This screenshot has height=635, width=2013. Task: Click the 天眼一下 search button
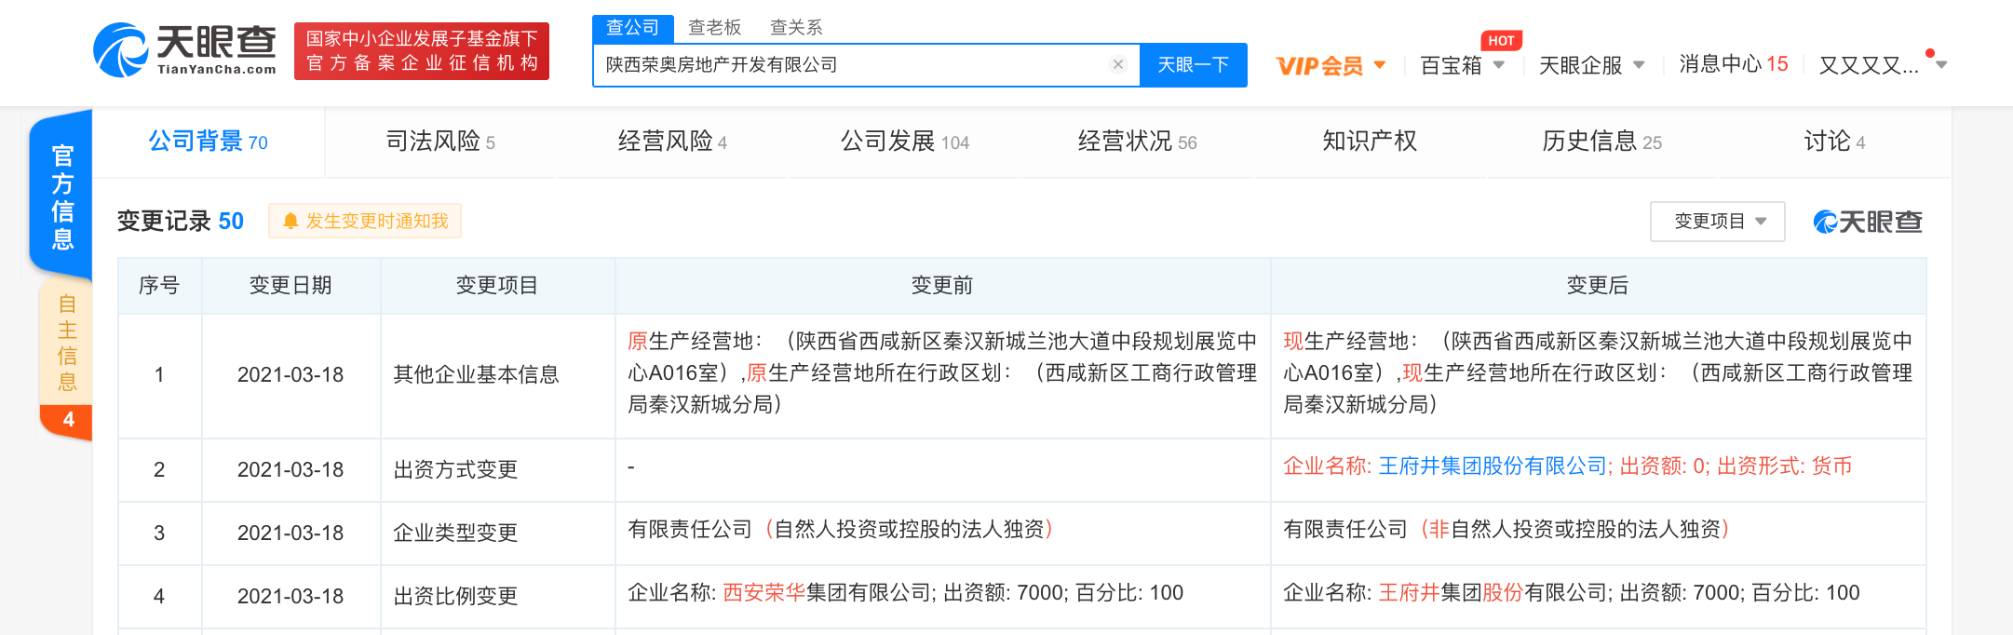1194,65
